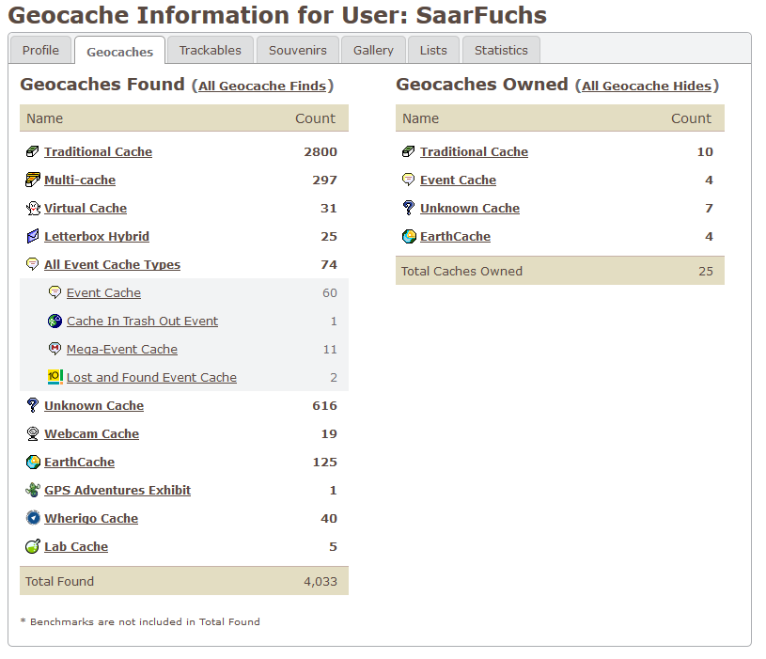
Task: Open the Lab Cache link
Action: coord(76,546)
